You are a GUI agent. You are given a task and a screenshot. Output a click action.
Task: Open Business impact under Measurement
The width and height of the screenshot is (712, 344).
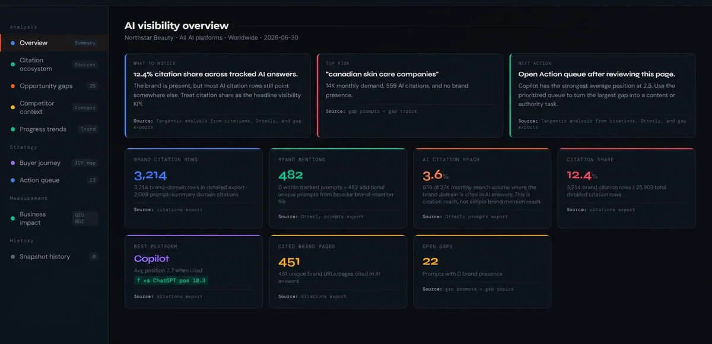point(54,218)
